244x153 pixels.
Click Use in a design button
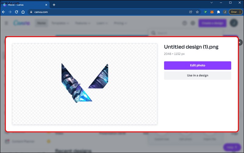pyautogui.click(x=197, y=75)
